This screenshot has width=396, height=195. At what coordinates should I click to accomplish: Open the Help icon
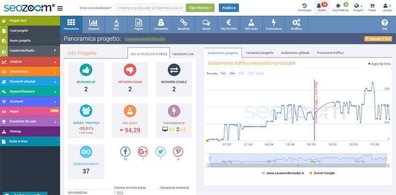point(384,24)
